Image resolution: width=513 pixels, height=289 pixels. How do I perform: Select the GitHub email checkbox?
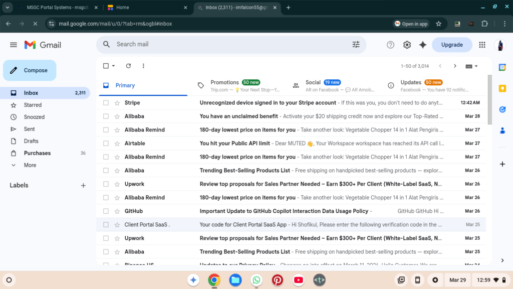coord(106,211)
